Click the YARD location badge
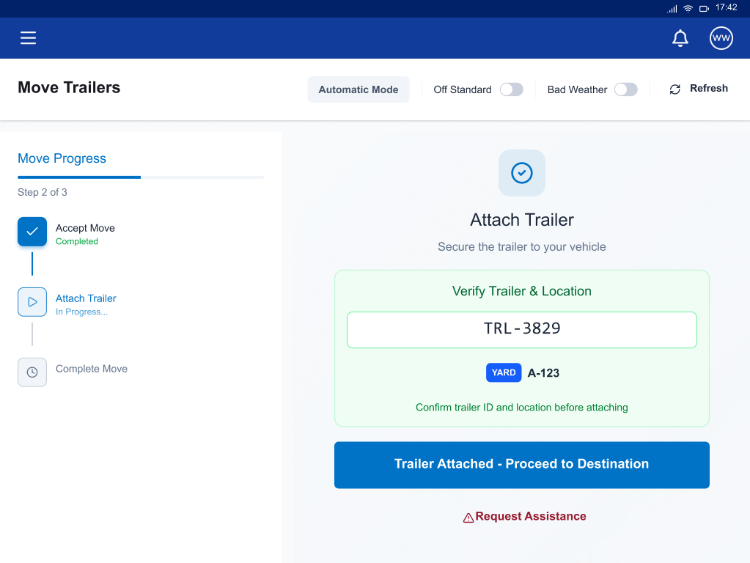 [503, 372]
